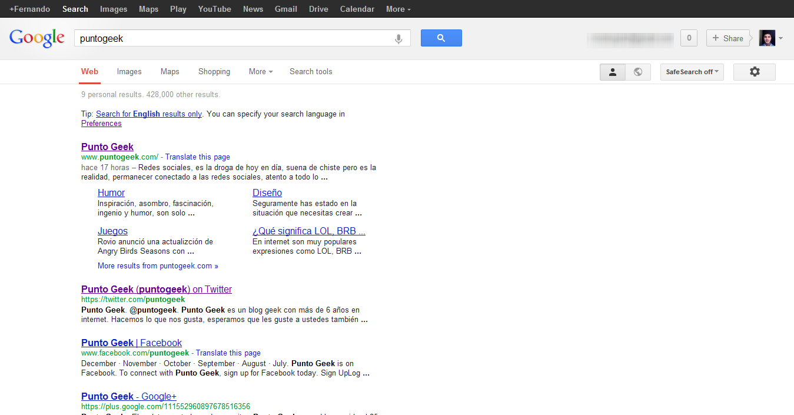Expand the More dropdown in top bar

click(x=398, y=9)
